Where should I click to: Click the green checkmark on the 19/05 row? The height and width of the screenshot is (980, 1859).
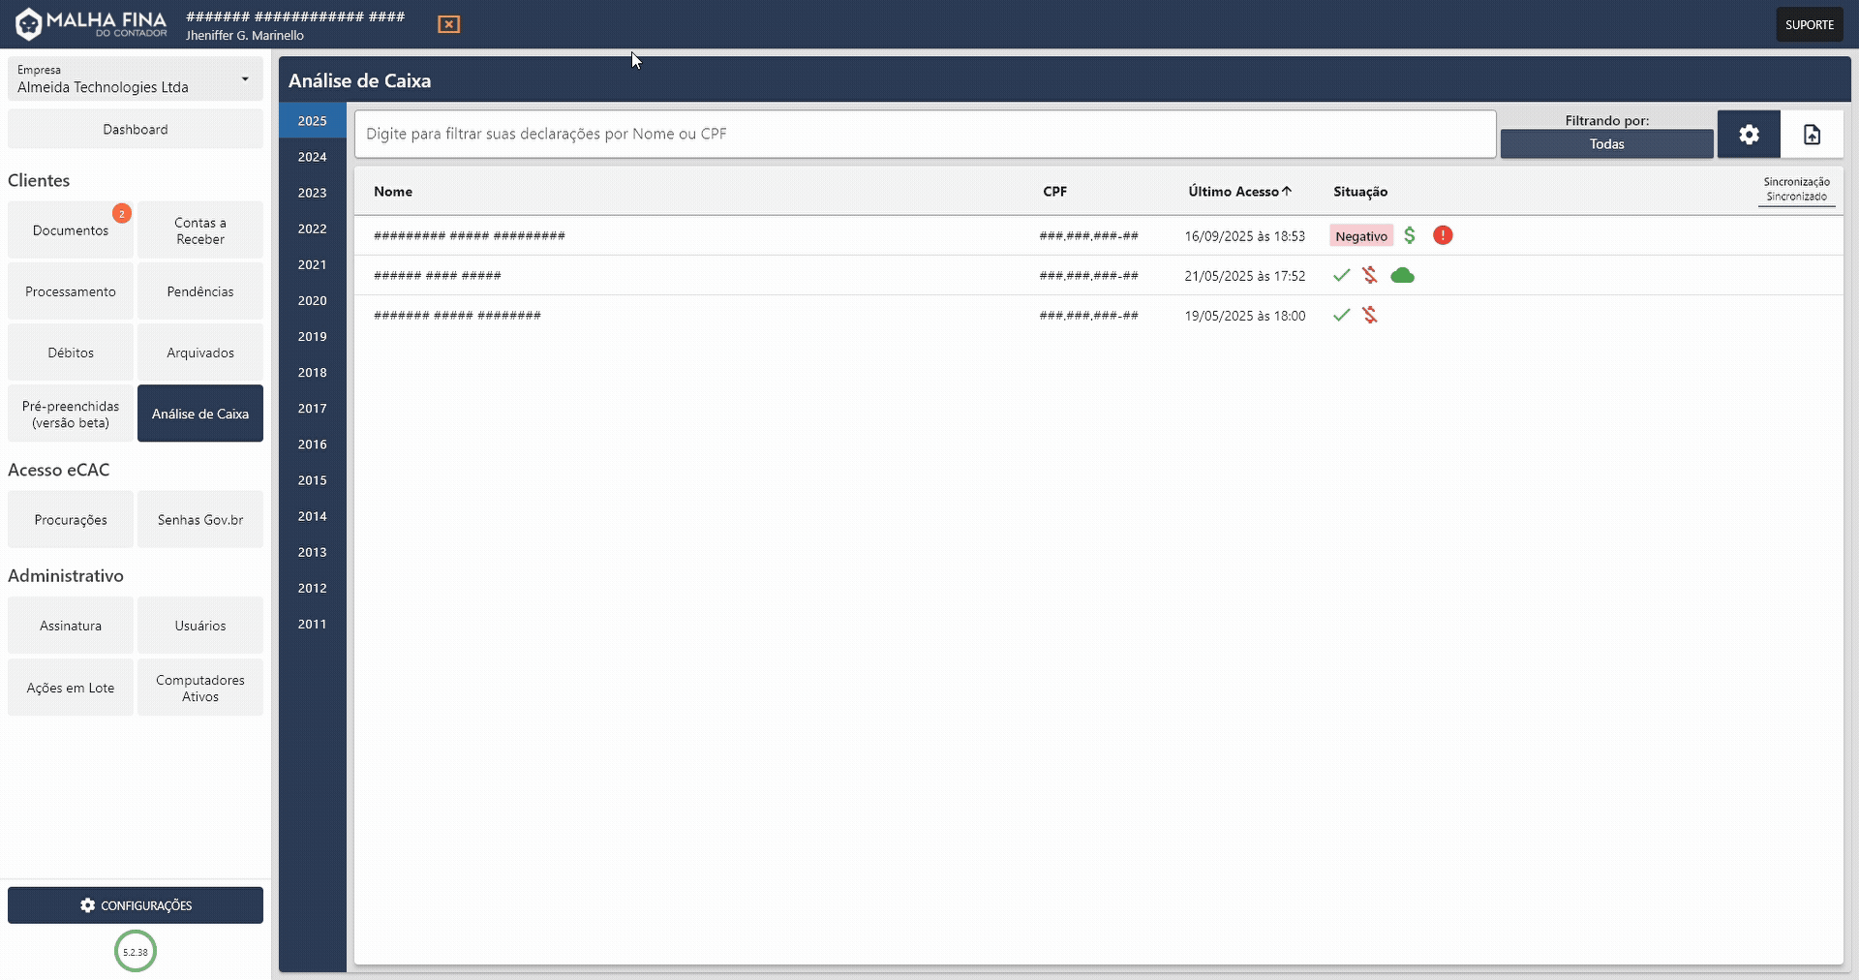[1341, 315]
